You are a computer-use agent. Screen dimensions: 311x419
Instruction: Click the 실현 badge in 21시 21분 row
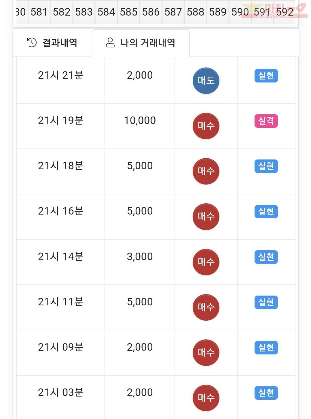tap(266, 76)
